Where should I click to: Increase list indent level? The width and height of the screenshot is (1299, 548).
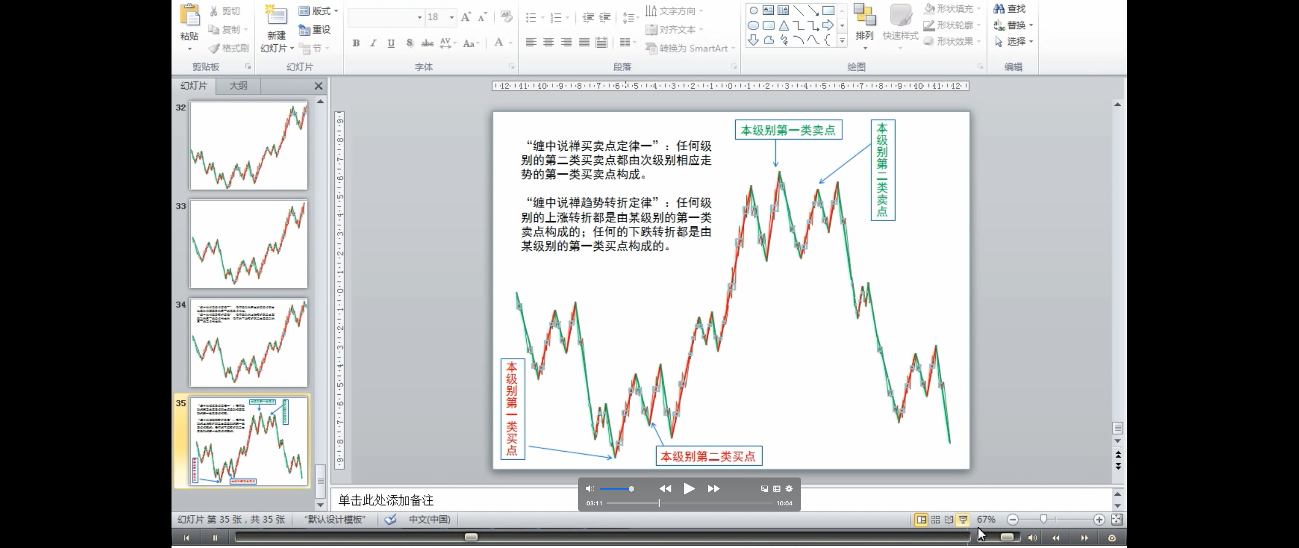[604, 18]
